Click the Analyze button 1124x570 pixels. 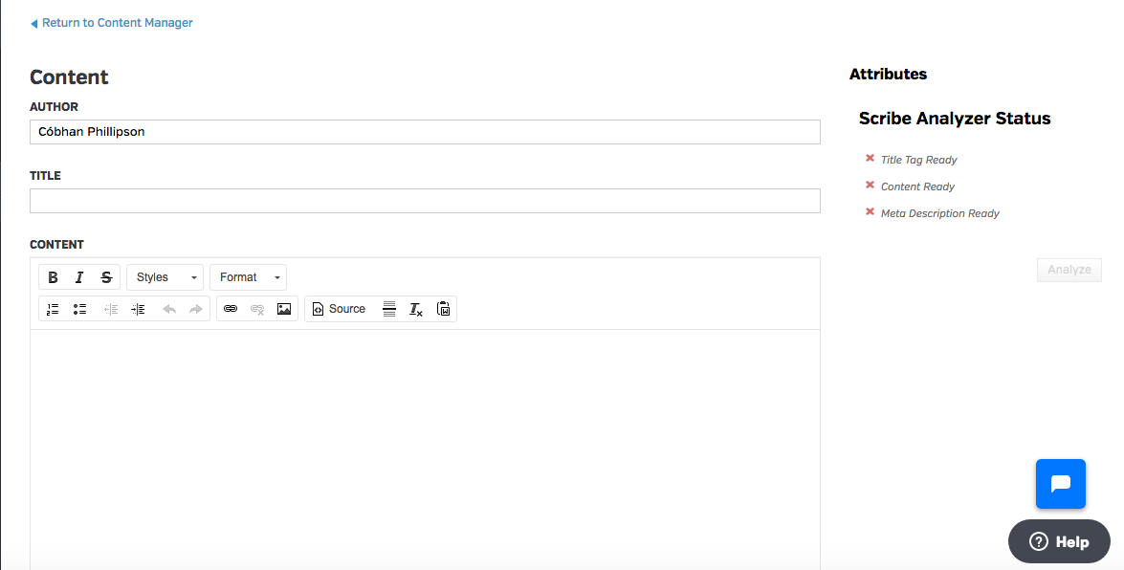click(x=1069, y=270)
